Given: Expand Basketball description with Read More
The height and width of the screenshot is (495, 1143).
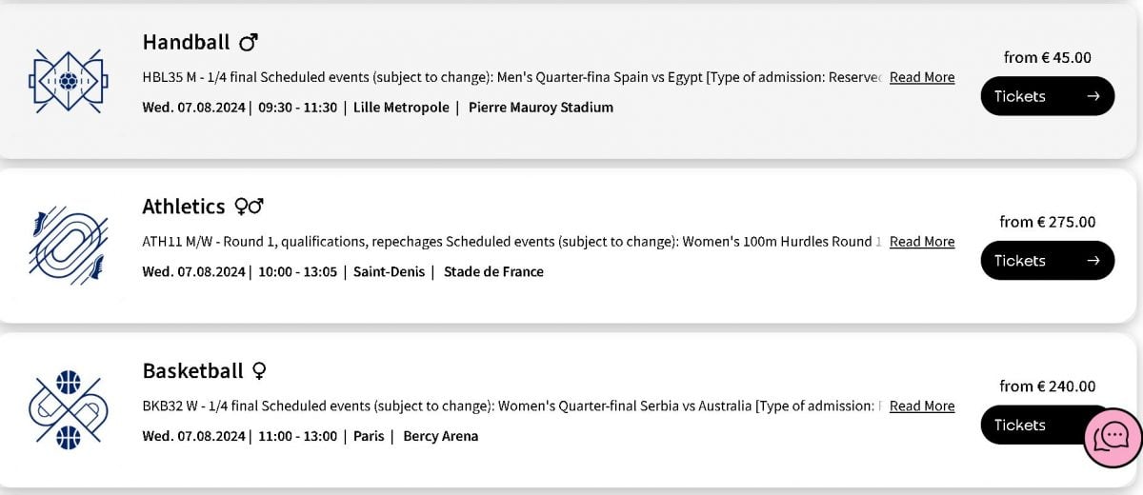Looking at the screenshot, I should (x=921, y=406).
